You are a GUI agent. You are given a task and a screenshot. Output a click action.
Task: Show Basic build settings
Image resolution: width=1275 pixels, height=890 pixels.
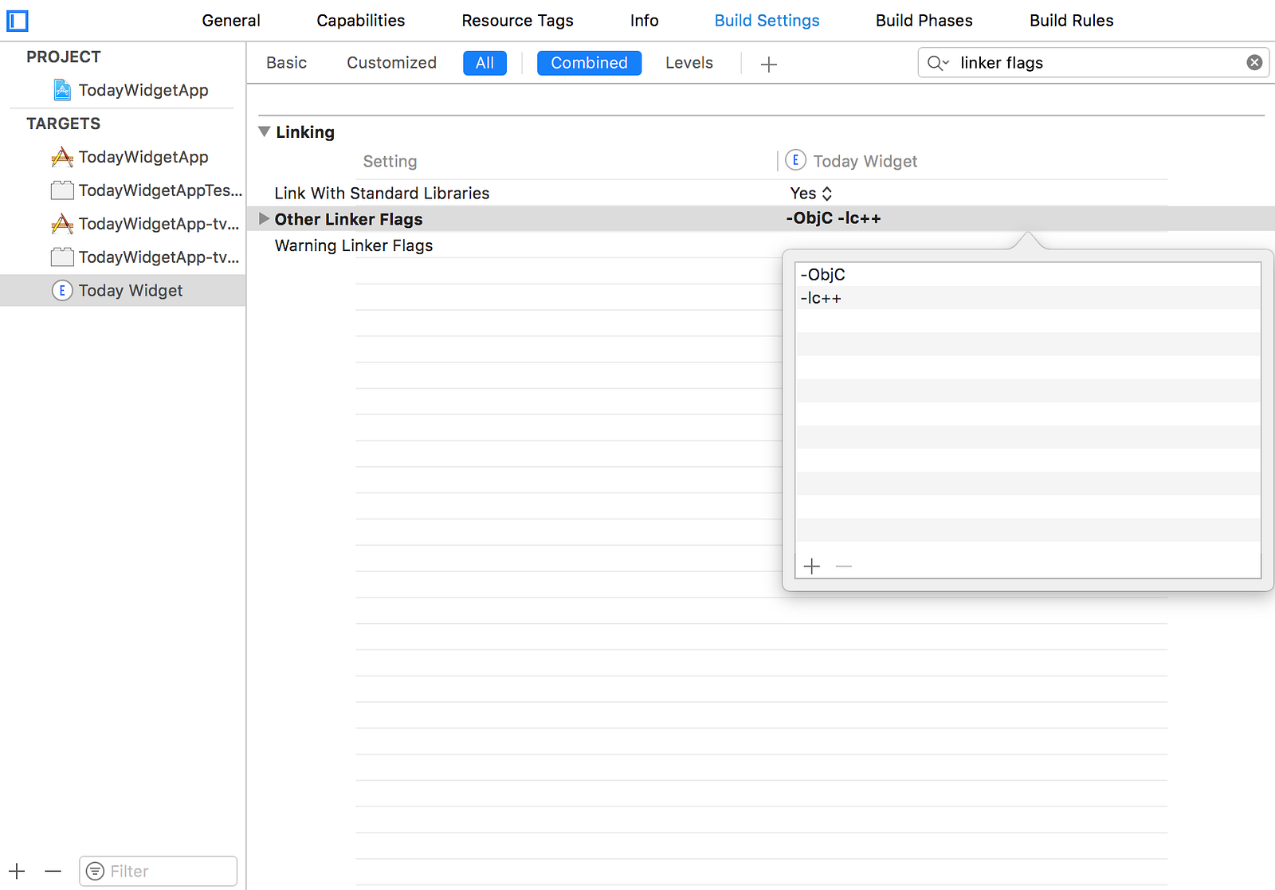tap(287, 63)
